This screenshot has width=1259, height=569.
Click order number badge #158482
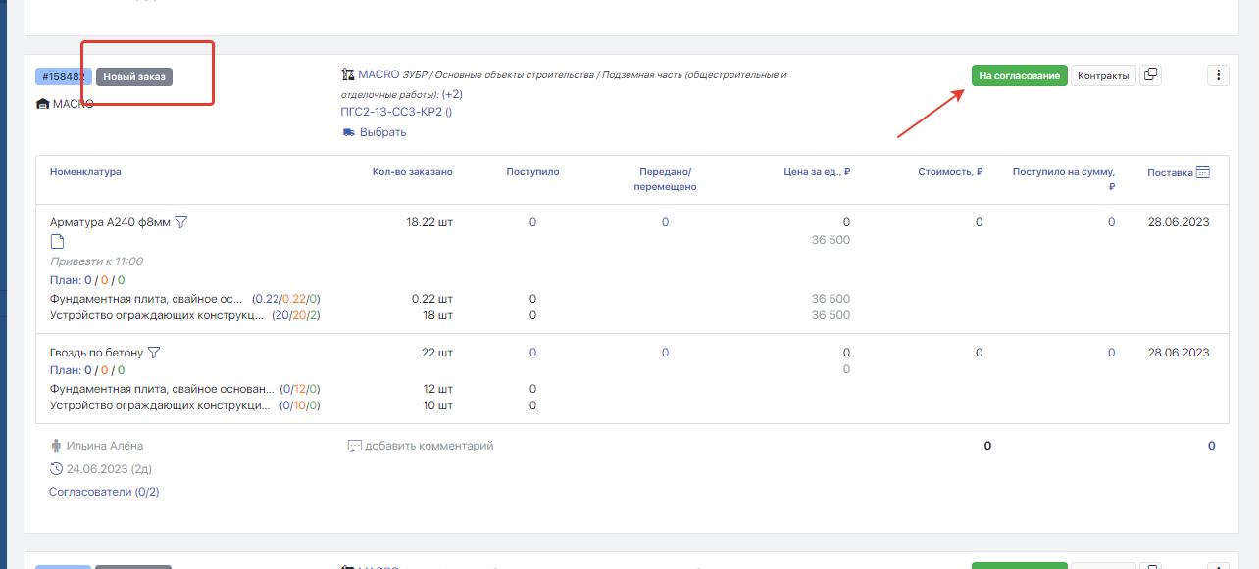tap(64, 76)
